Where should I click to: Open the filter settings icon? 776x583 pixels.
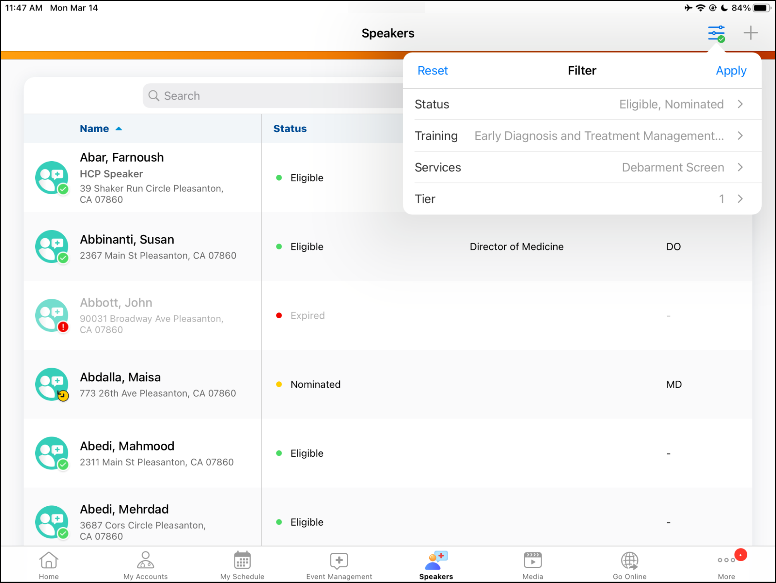pos(716,34)
